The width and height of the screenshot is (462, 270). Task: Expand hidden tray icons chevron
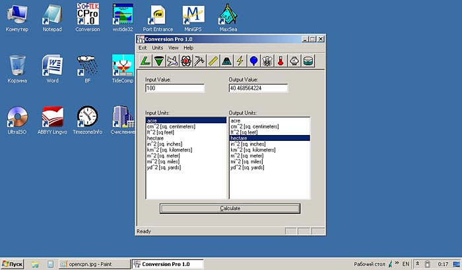(x=418, y=264)
